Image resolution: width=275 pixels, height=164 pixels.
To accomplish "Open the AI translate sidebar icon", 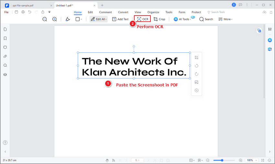I will (270, 49).
